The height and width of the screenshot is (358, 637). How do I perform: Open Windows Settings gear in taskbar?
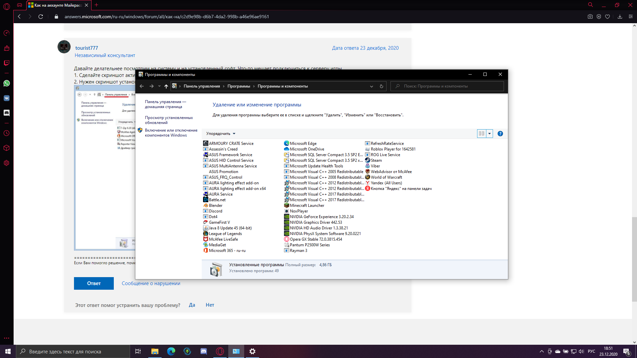coord(252,351)
